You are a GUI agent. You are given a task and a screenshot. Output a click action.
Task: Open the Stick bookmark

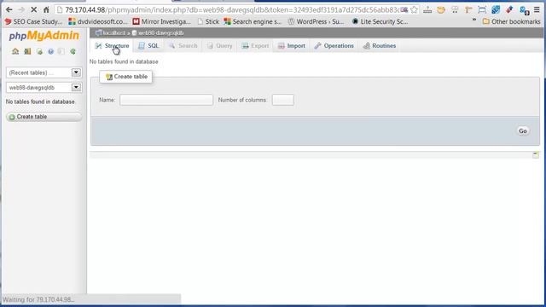(x=208, y=21)
